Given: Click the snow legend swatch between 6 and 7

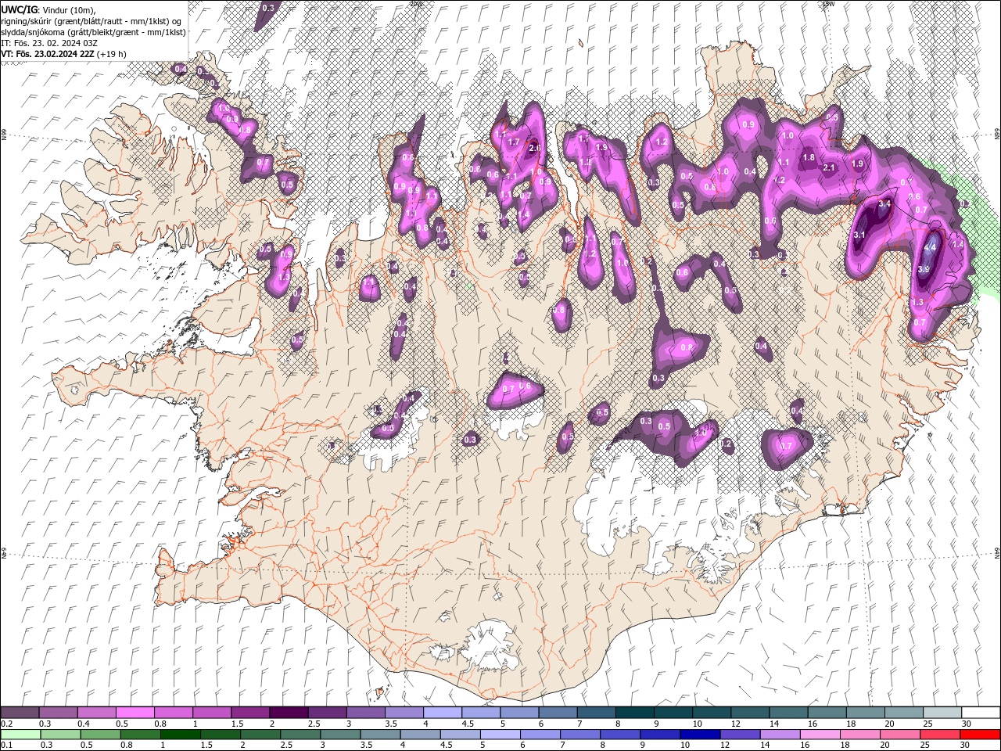Looking at the screenshot, I should point(558,713).
